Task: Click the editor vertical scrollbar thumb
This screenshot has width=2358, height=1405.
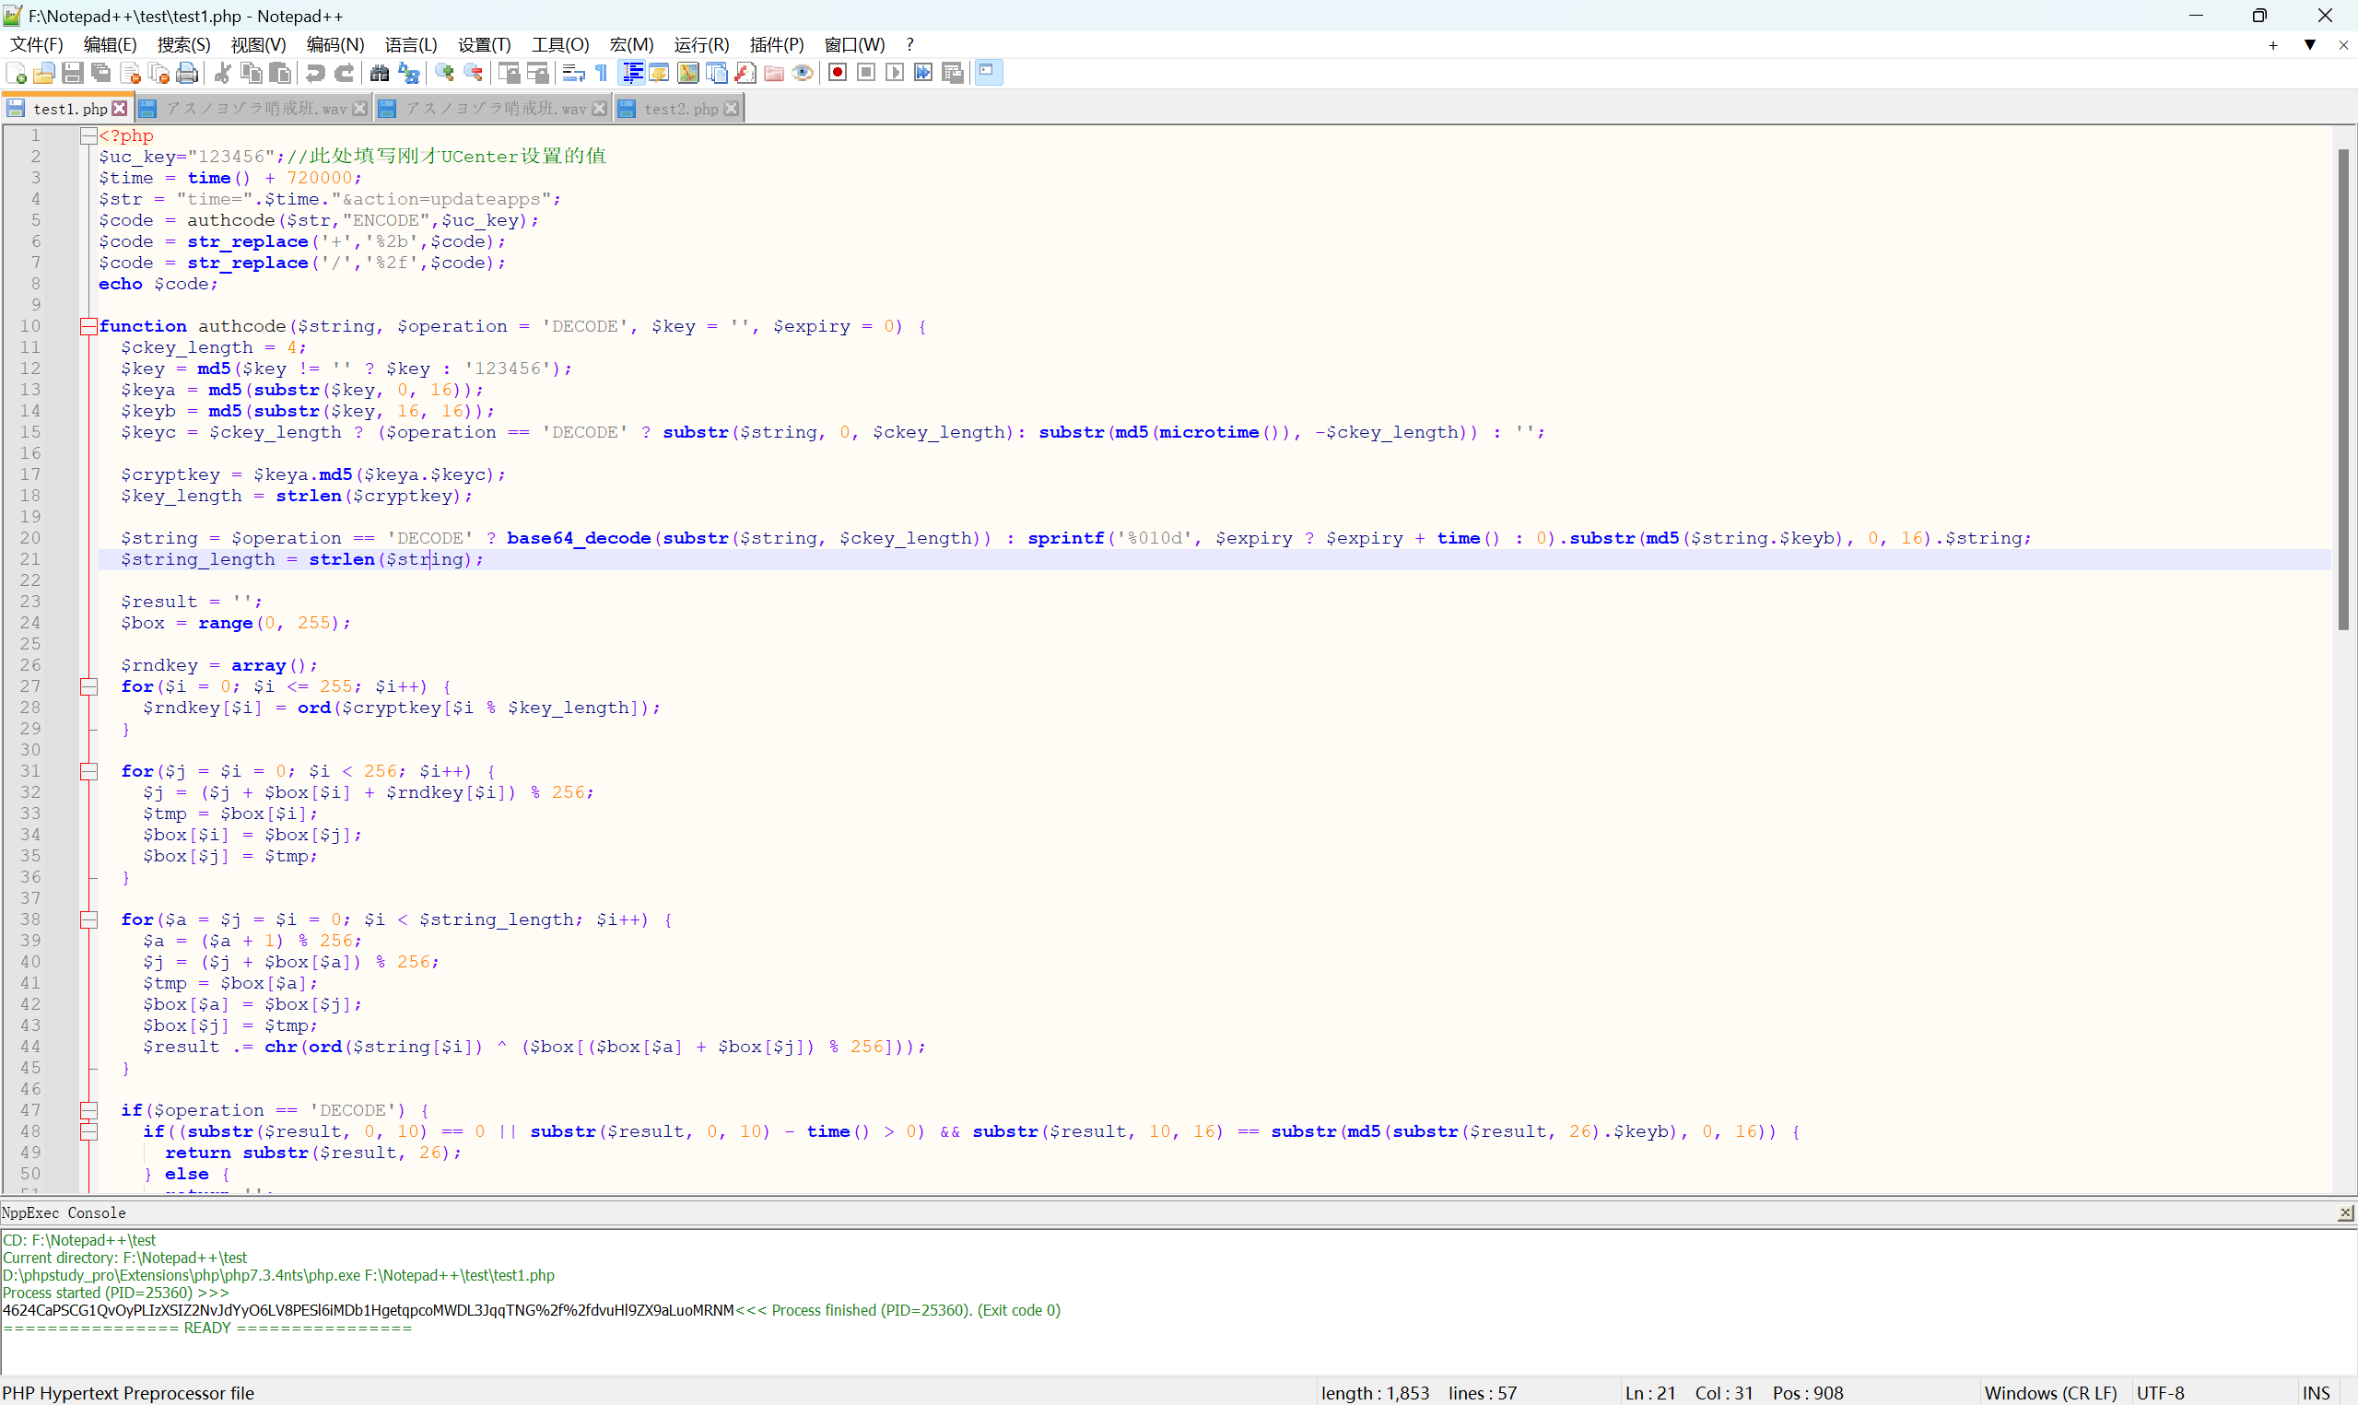Action: tap(2343, 389)
